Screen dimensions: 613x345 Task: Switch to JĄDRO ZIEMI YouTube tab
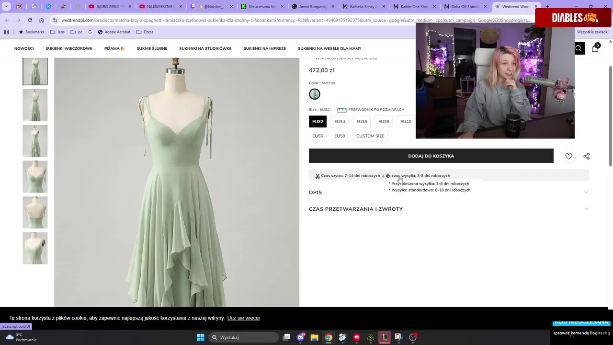coord(109,7)
